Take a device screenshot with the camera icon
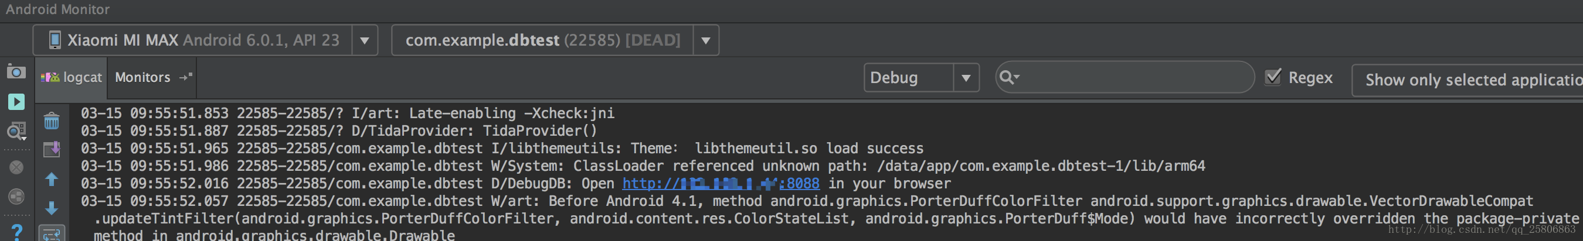Image resolution: width=1583 pixels, height=241 pixels. click(16, 72)
